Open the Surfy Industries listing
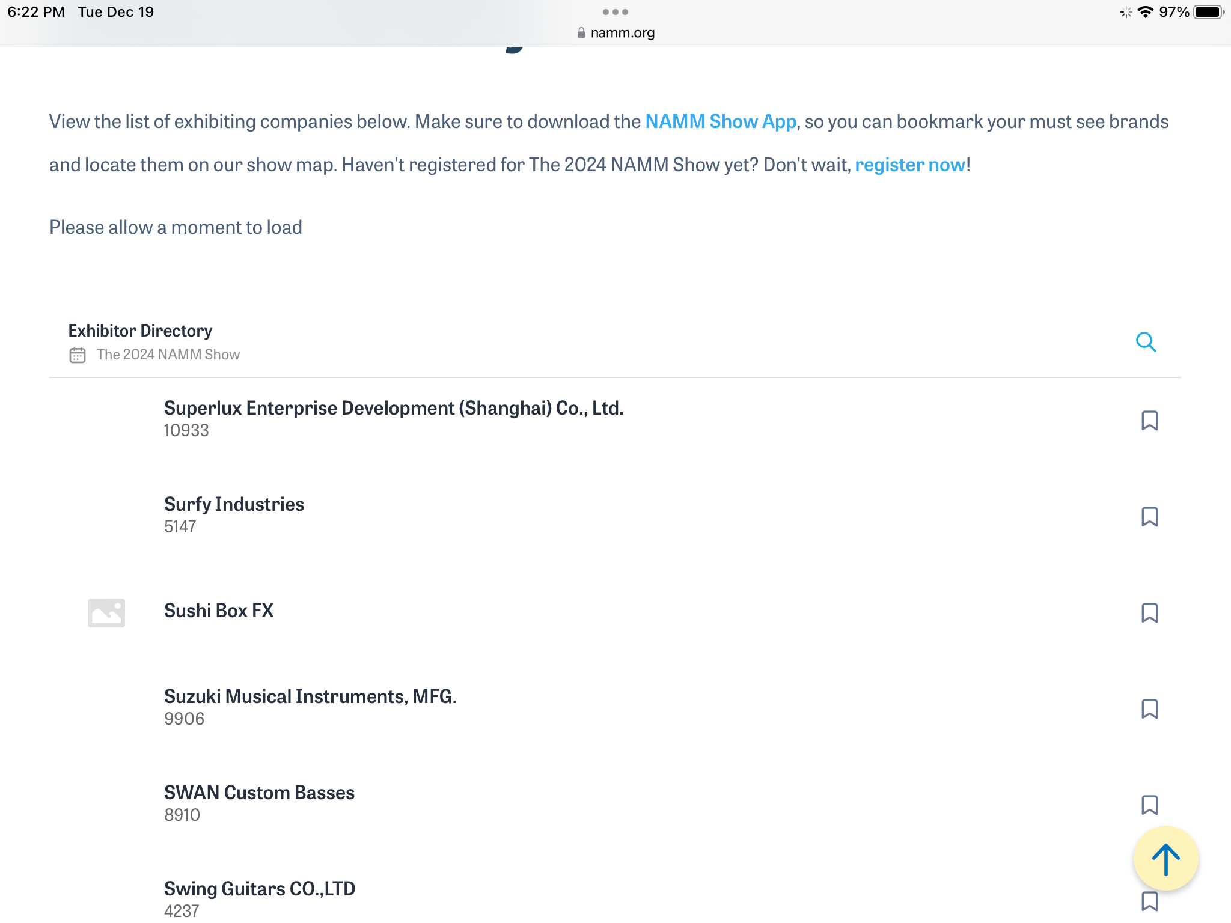This screenshot has width=1231, height=923. tap(234, 504)
